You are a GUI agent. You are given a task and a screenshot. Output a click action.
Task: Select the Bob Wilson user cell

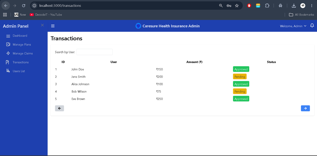pos(79,91)
